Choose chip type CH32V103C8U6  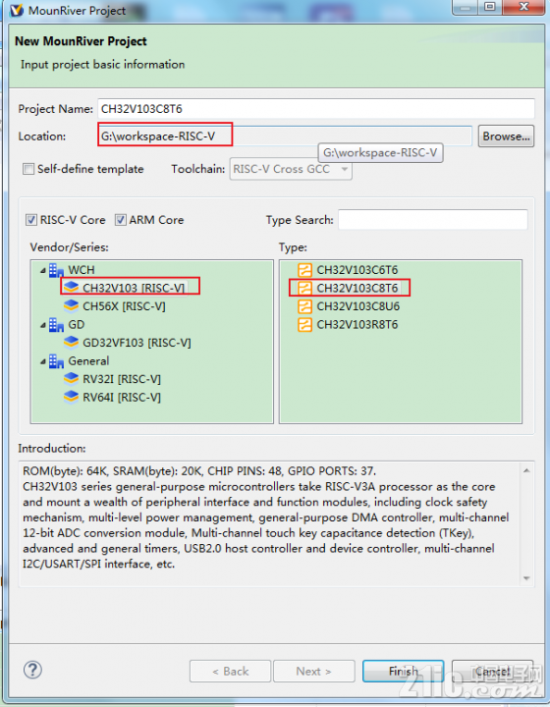coord(357,306)
